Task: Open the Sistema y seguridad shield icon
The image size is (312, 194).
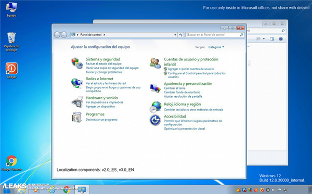Action: point(77,63)
